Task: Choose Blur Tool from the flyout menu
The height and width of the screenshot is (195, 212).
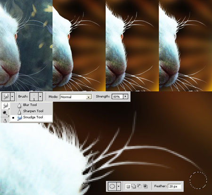Action: (x=31, y=105)
